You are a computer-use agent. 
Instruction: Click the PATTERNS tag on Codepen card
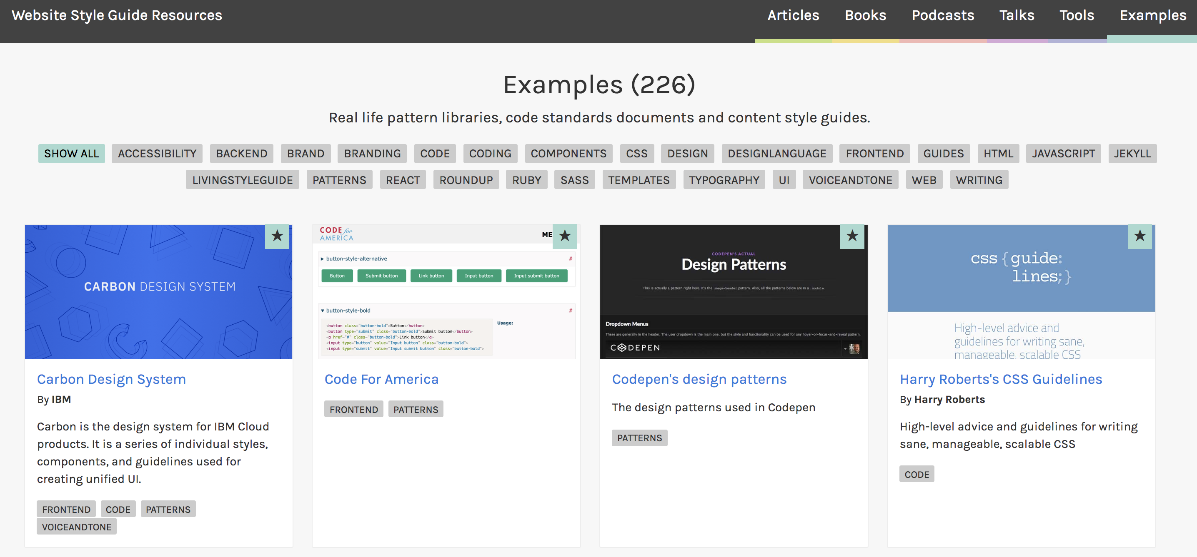coord(639,438)
